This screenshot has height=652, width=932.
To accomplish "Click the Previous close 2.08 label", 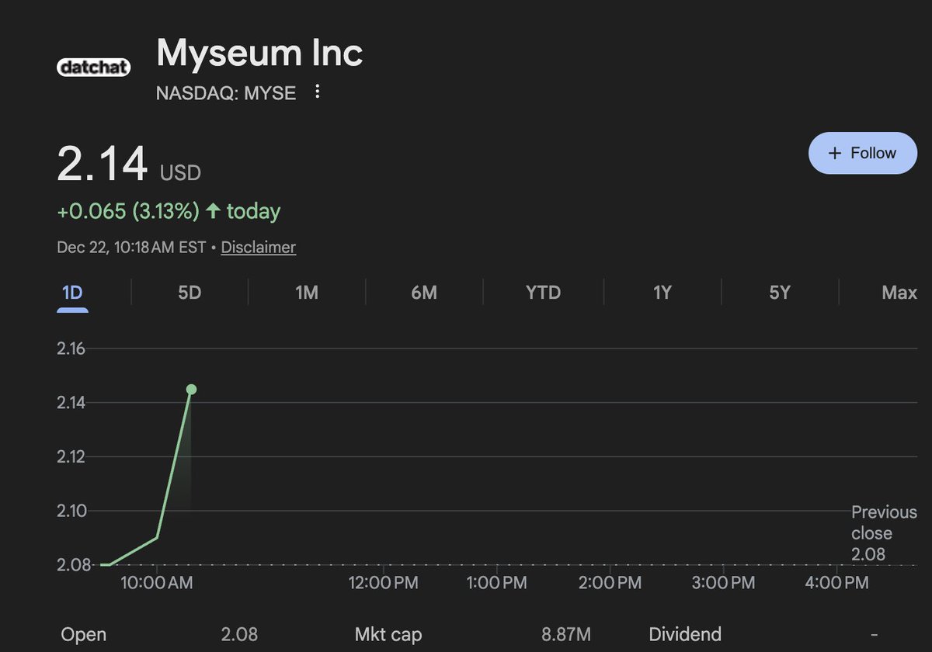I will (x=884, y=533).
